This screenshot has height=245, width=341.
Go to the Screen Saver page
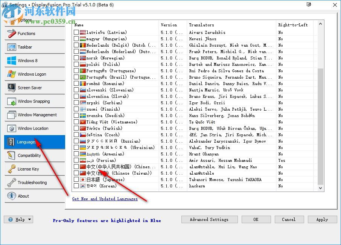click(35, 88)
